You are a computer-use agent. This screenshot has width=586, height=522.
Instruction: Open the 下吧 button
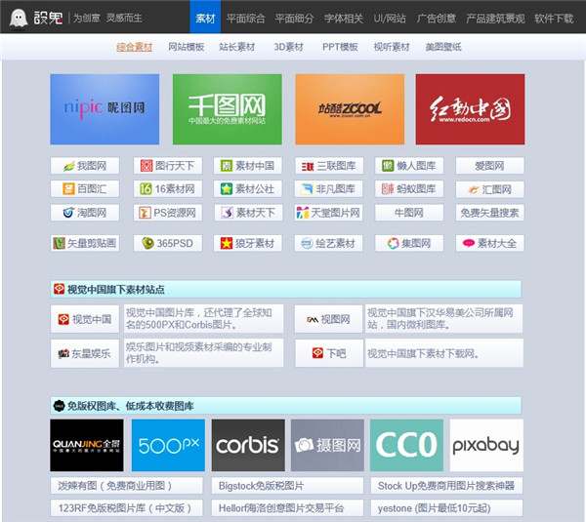coord(329,353)
